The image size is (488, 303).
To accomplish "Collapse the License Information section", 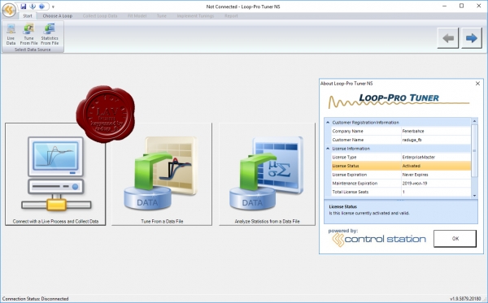I will click(328, 149).
